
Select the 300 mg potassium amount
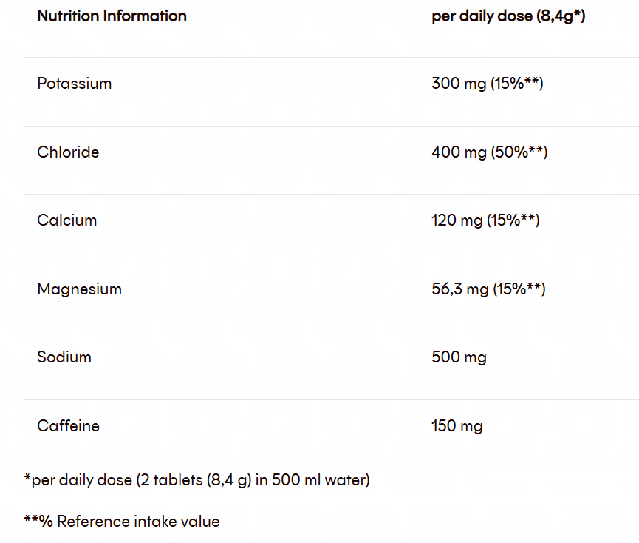coord(459,84)
